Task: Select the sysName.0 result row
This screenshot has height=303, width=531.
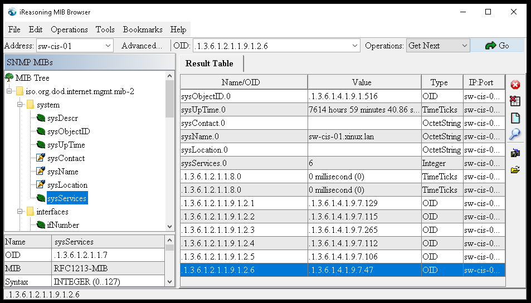Action: click(x=243, y=136)
